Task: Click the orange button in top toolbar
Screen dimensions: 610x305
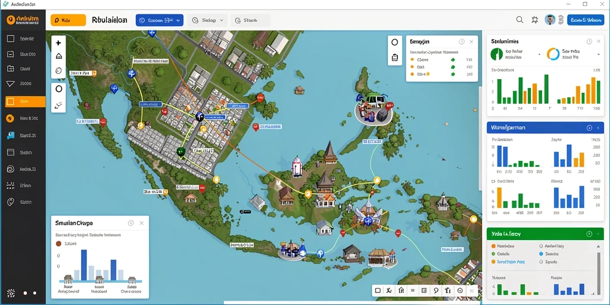Action: coord(68,20)
